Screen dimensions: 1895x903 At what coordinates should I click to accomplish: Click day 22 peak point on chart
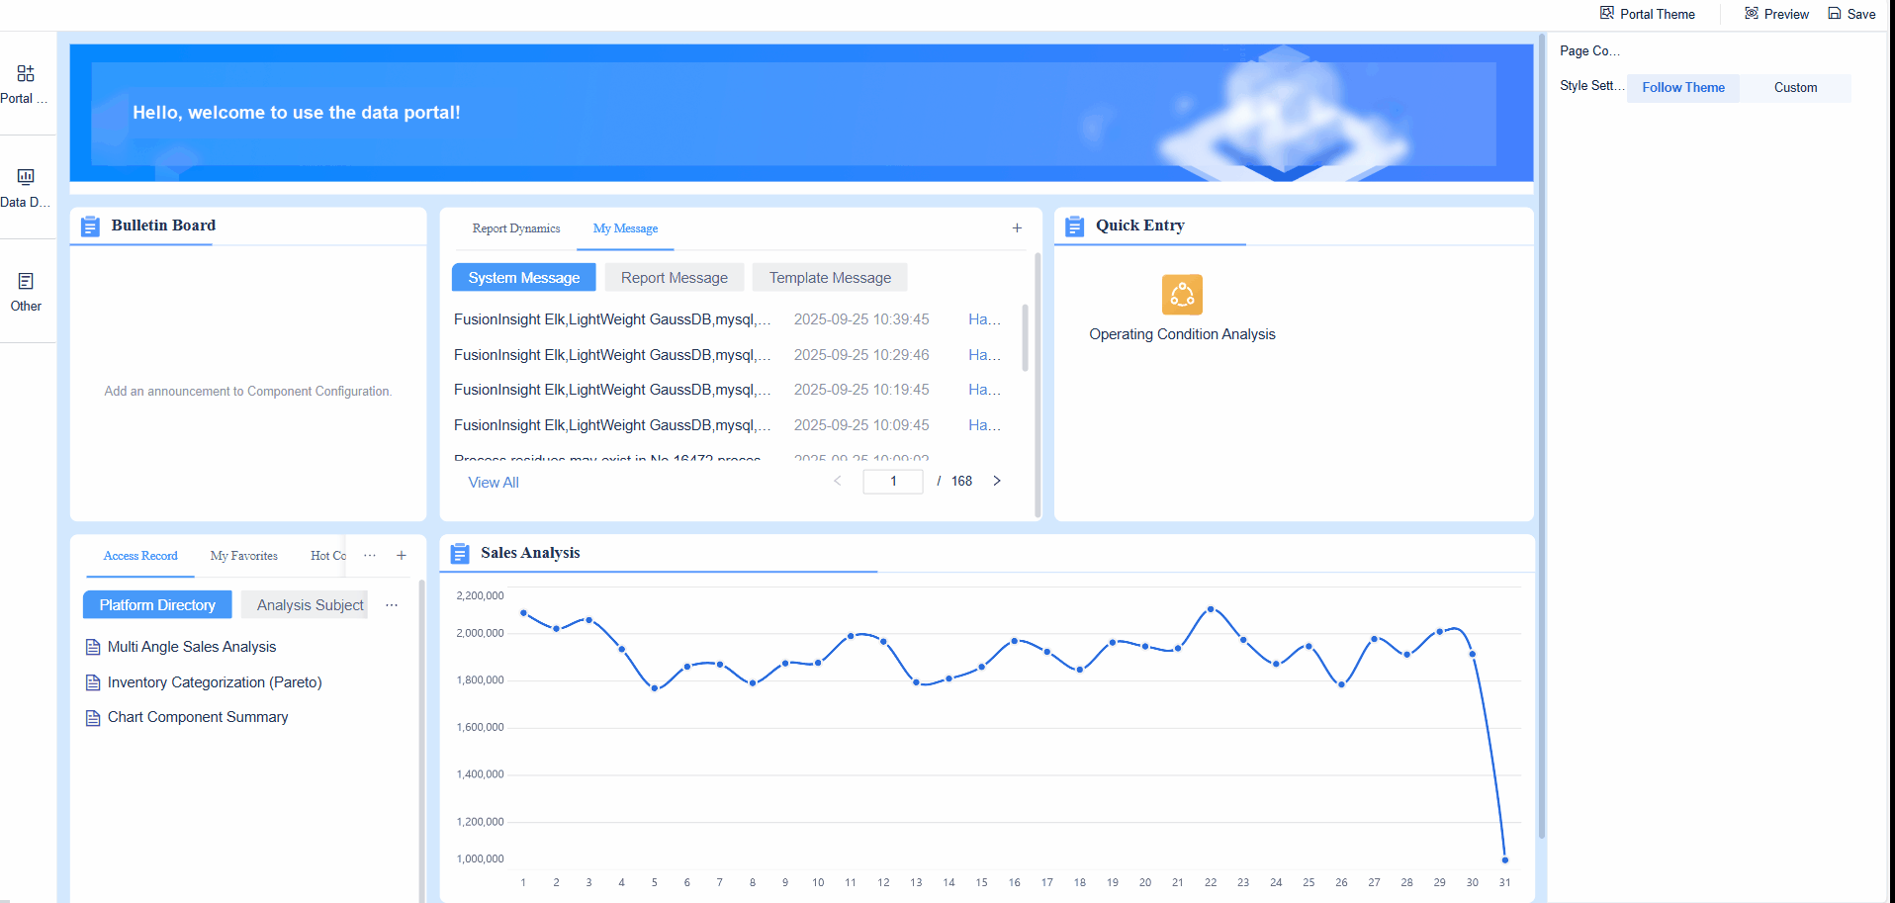click(x=1211, y=609)
